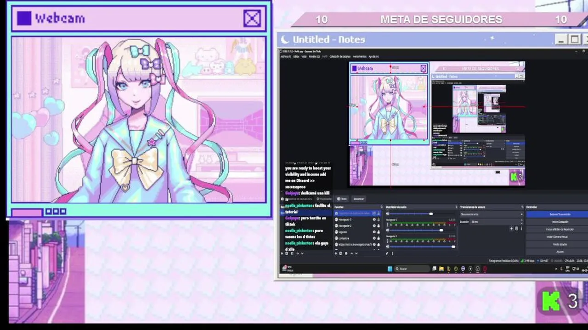Open the middle mixer channel's three-dot menu
The image size is (588, 330).
pos(388,225)
